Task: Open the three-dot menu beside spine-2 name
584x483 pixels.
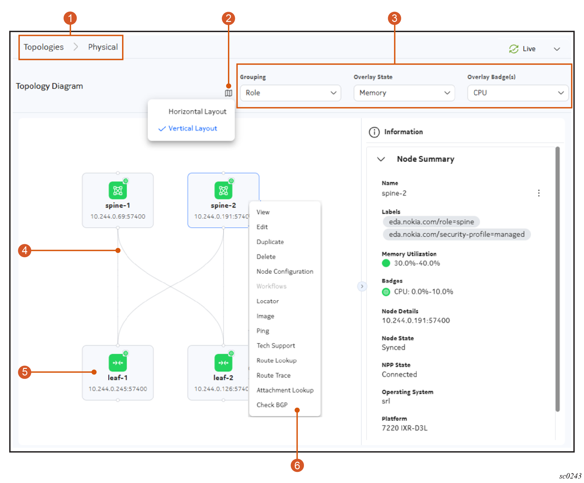Action: click(x=539, y=193)
